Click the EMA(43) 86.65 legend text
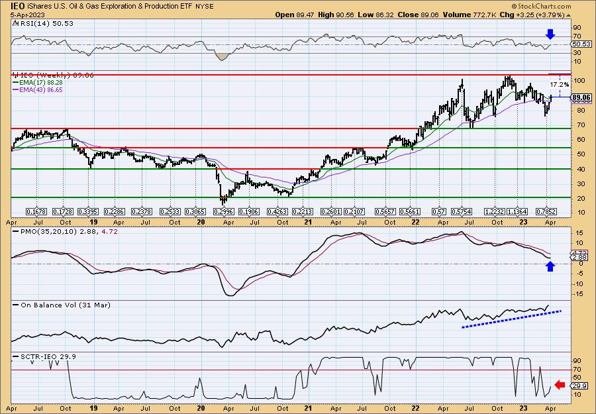The image size is (596, 414). (x=40, y=90)
